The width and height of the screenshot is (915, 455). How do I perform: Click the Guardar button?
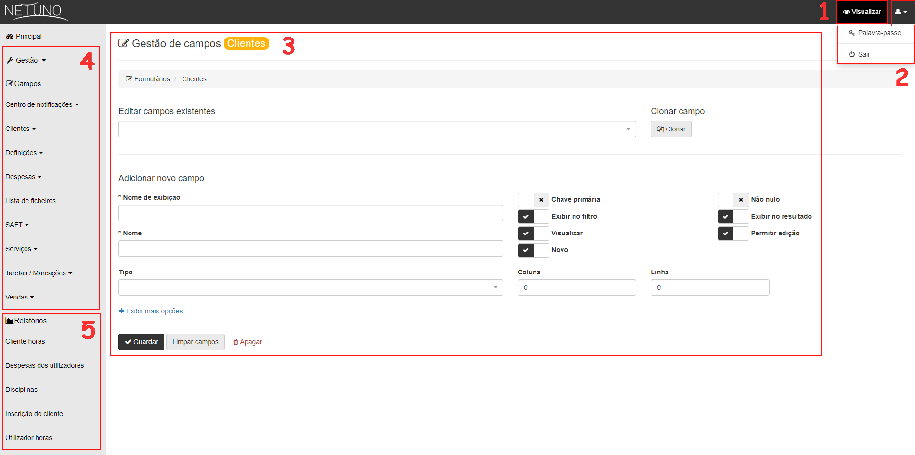[141, 342]
